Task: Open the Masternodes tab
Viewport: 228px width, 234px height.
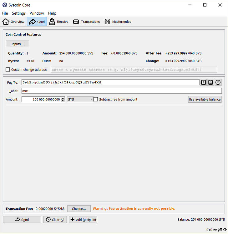Action: (118, 22)
